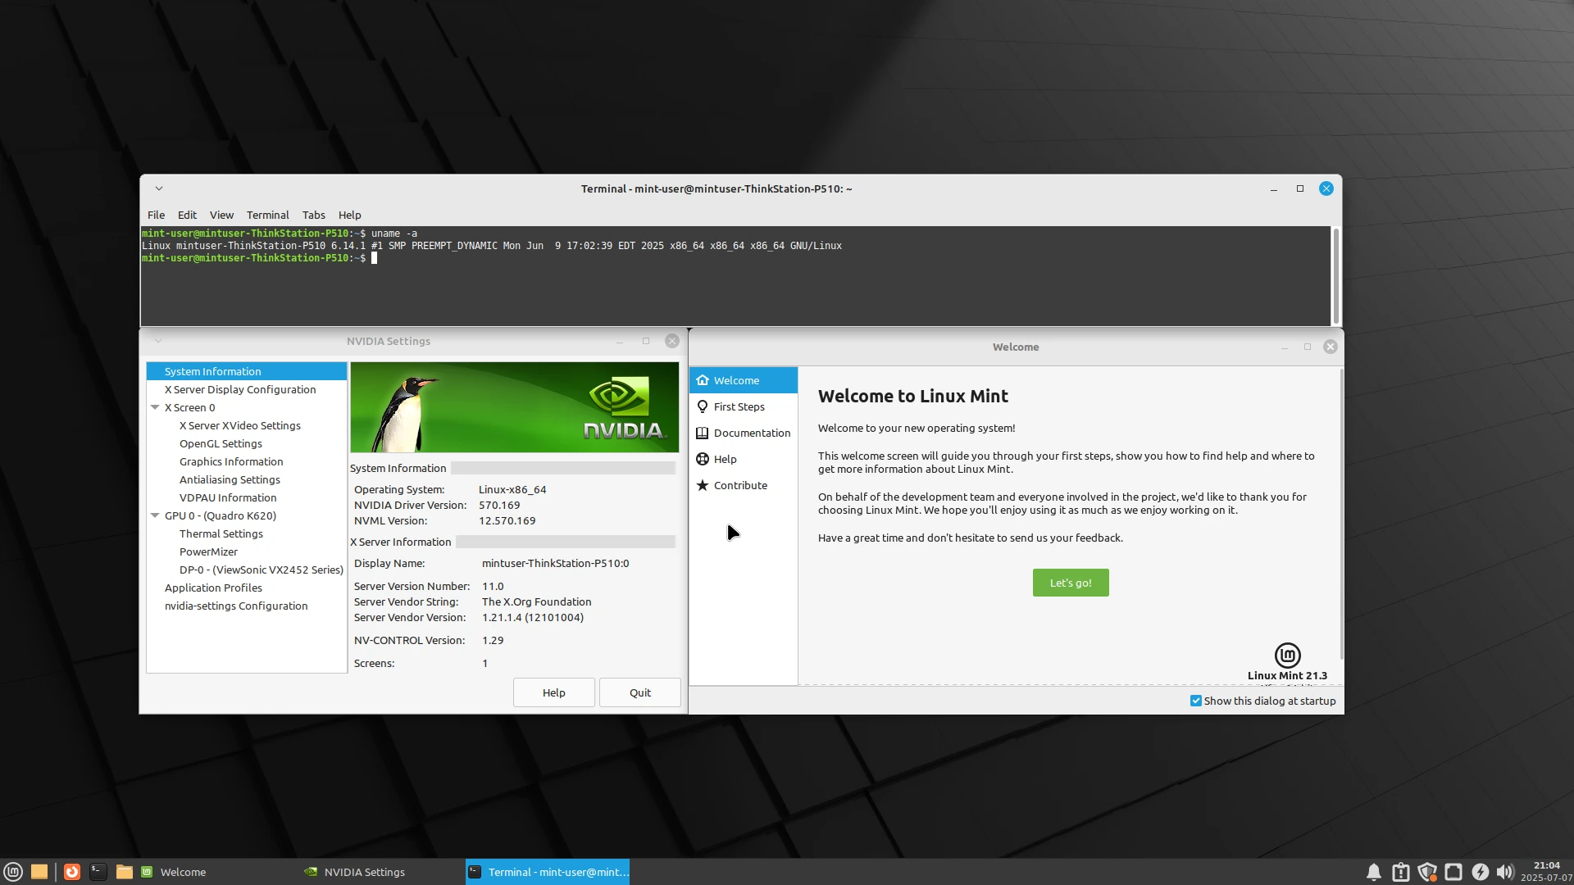Click the volume speaker tray icon
This screenshot has height=885, width=1574.
pyautogui.click(x=1504, y=872)
